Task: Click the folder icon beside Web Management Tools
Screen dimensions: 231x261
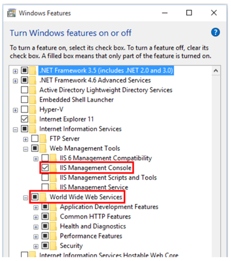Action: (43, 148)
